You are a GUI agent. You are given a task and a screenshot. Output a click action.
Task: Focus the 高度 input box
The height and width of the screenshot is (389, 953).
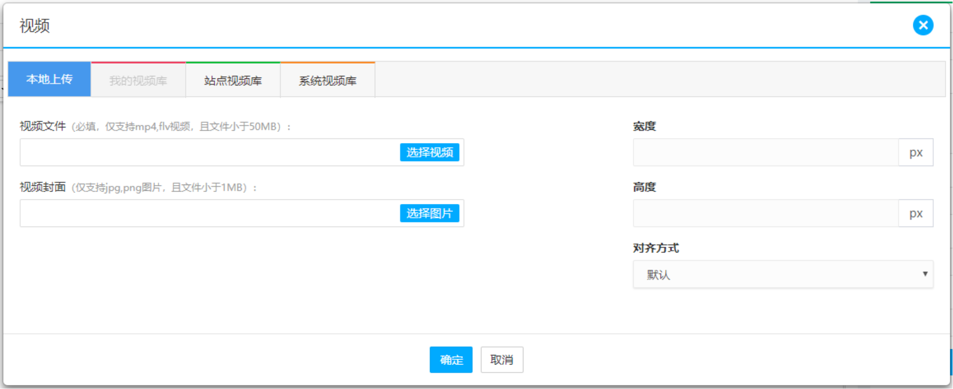click(765, 214)
